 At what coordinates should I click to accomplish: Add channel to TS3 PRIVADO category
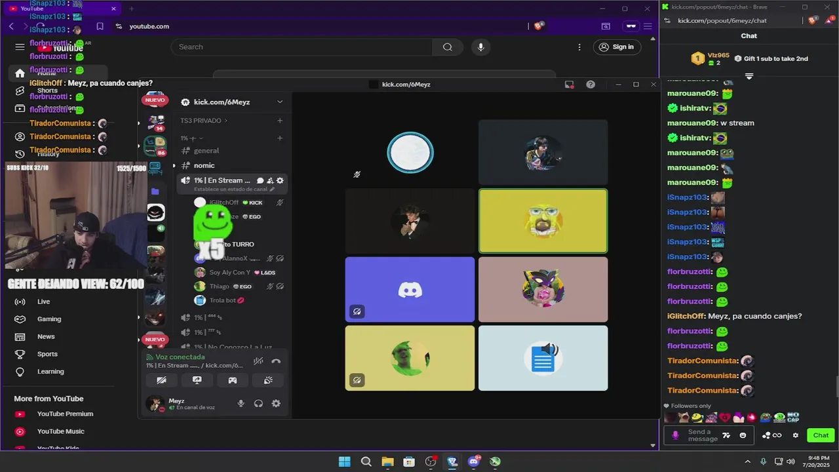coord(280,121)
